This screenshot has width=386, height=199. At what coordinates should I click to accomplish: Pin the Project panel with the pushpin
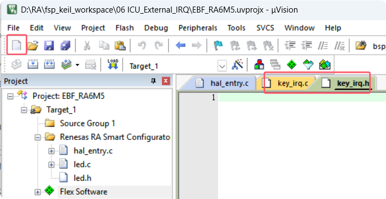coord(153,81)
